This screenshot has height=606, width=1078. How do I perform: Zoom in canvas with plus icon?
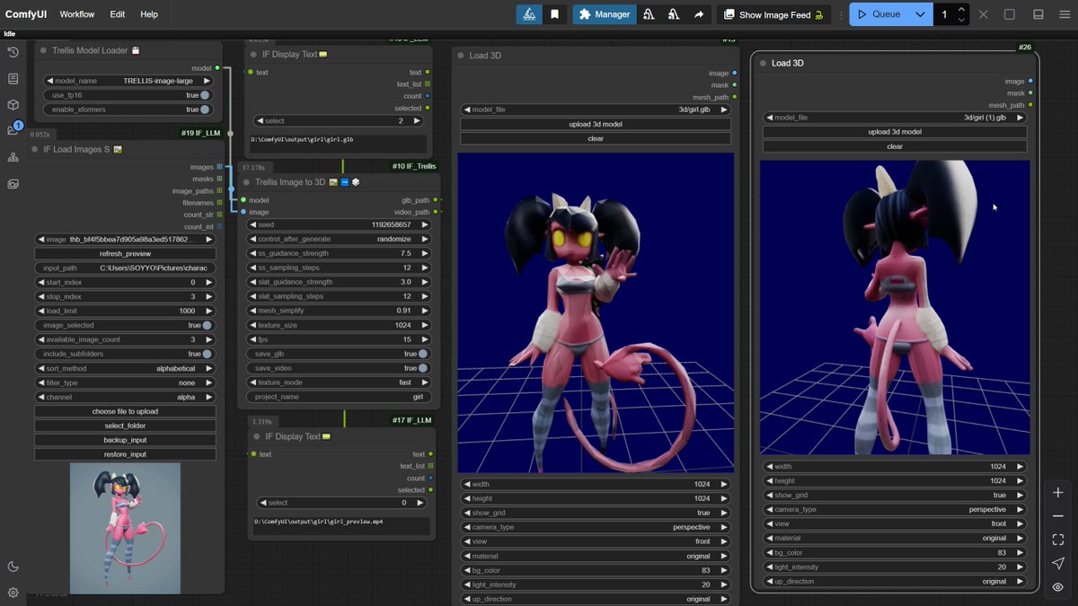tap(1058, 493)
